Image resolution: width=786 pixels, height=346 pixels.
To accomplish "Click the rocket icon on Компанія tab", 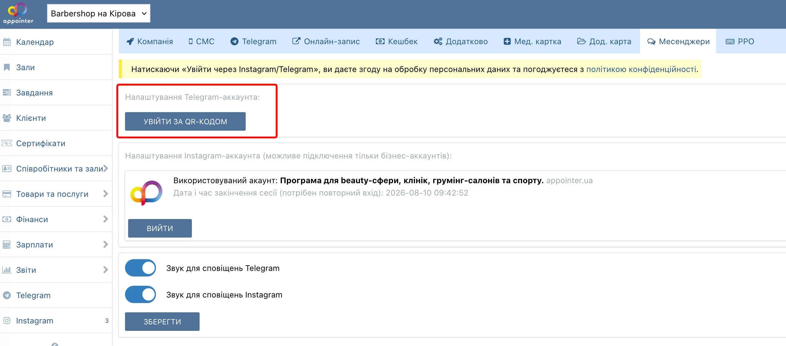I will click(x=130, y=41).
